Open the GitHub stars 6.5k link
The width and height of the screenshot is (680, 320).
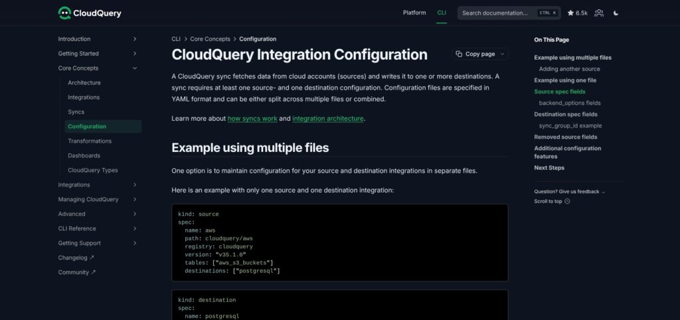point(577,13)
